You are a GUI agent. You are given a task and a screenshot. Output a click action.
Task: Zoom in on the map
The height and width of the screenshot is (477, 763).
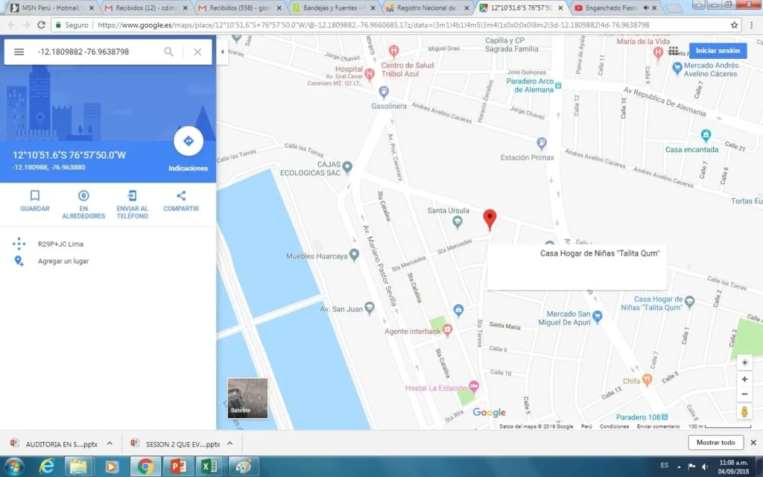coord(744,379)
